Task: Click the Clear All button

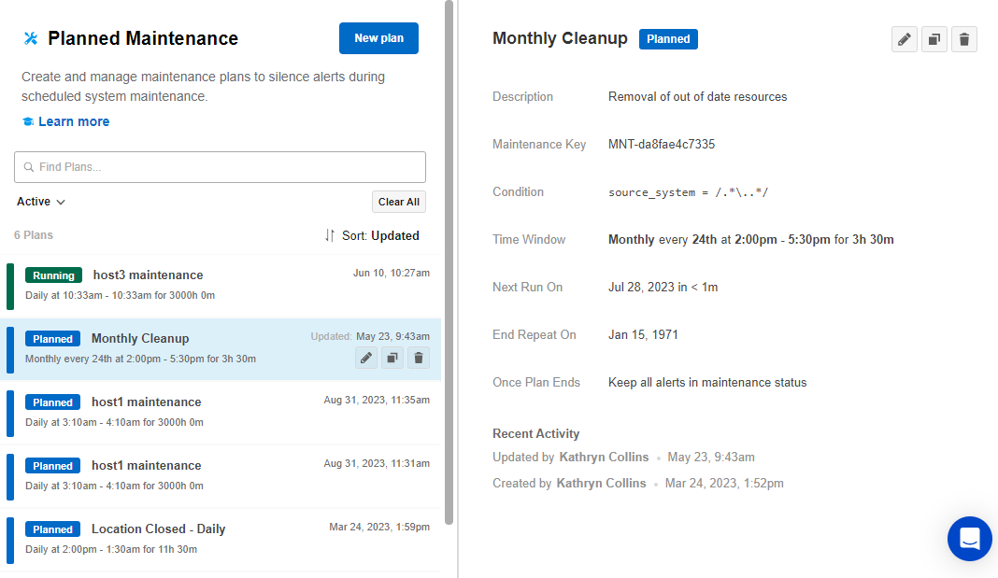Action: 398,201
